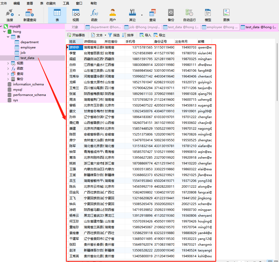Viewport: 279px width, 262px height.
Task: Select the information_schema database
Action: pyautogui.click(x=28, y=84)
